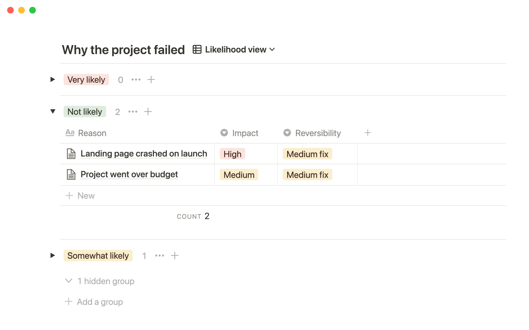Select the High impact tag
This screenshot has width=529, height=330.
pos(232,154)
